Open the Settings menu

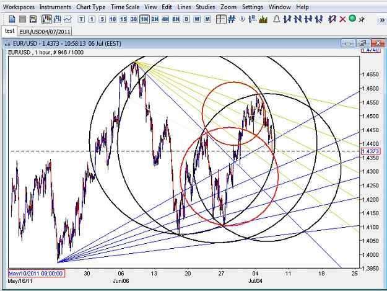click(253, 7)
